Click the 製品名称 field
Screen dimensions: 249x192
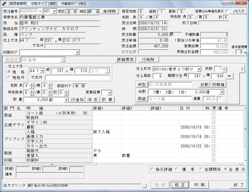[x=60, y=29]
